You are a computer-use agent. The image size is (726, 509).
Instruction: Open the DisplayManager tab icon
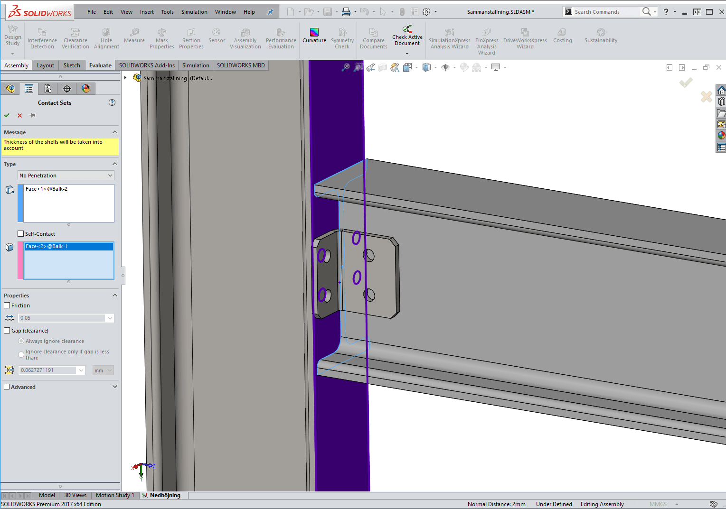(86, 89)
